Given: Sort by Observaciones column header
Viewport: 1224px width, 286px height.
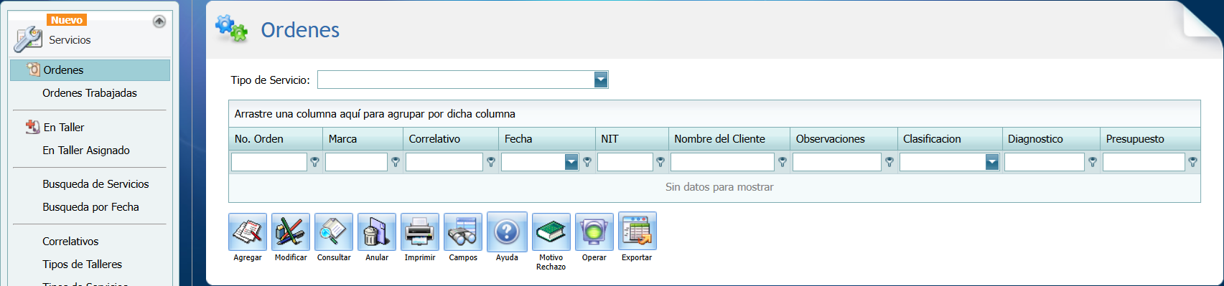Looking at the screenshot, I should tap(844, 139).
